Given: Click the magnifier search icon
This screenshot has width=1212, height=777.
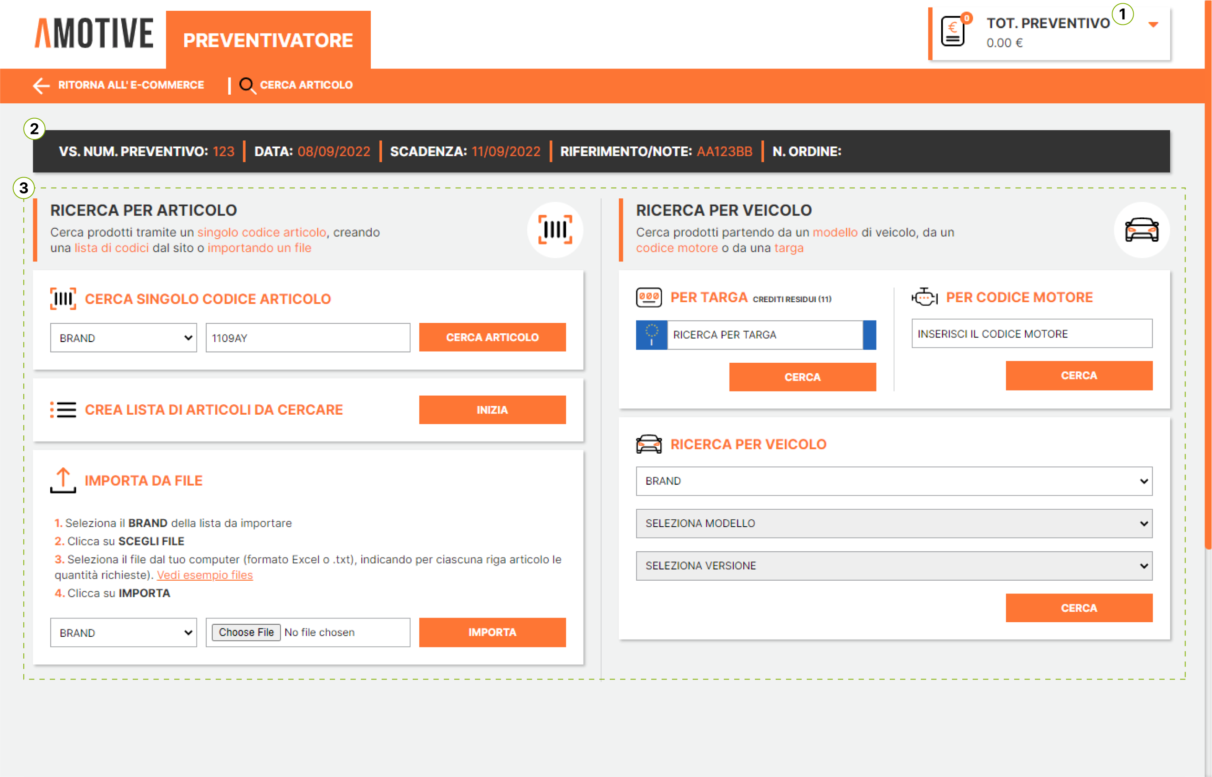Looking at the screenshot, I should [246, 85].
